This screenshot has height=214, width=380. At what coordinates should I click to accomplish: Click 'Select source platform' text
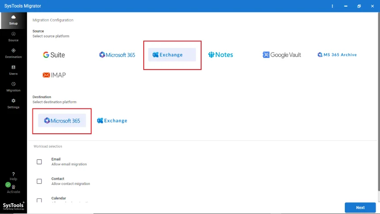click(51, 36)
